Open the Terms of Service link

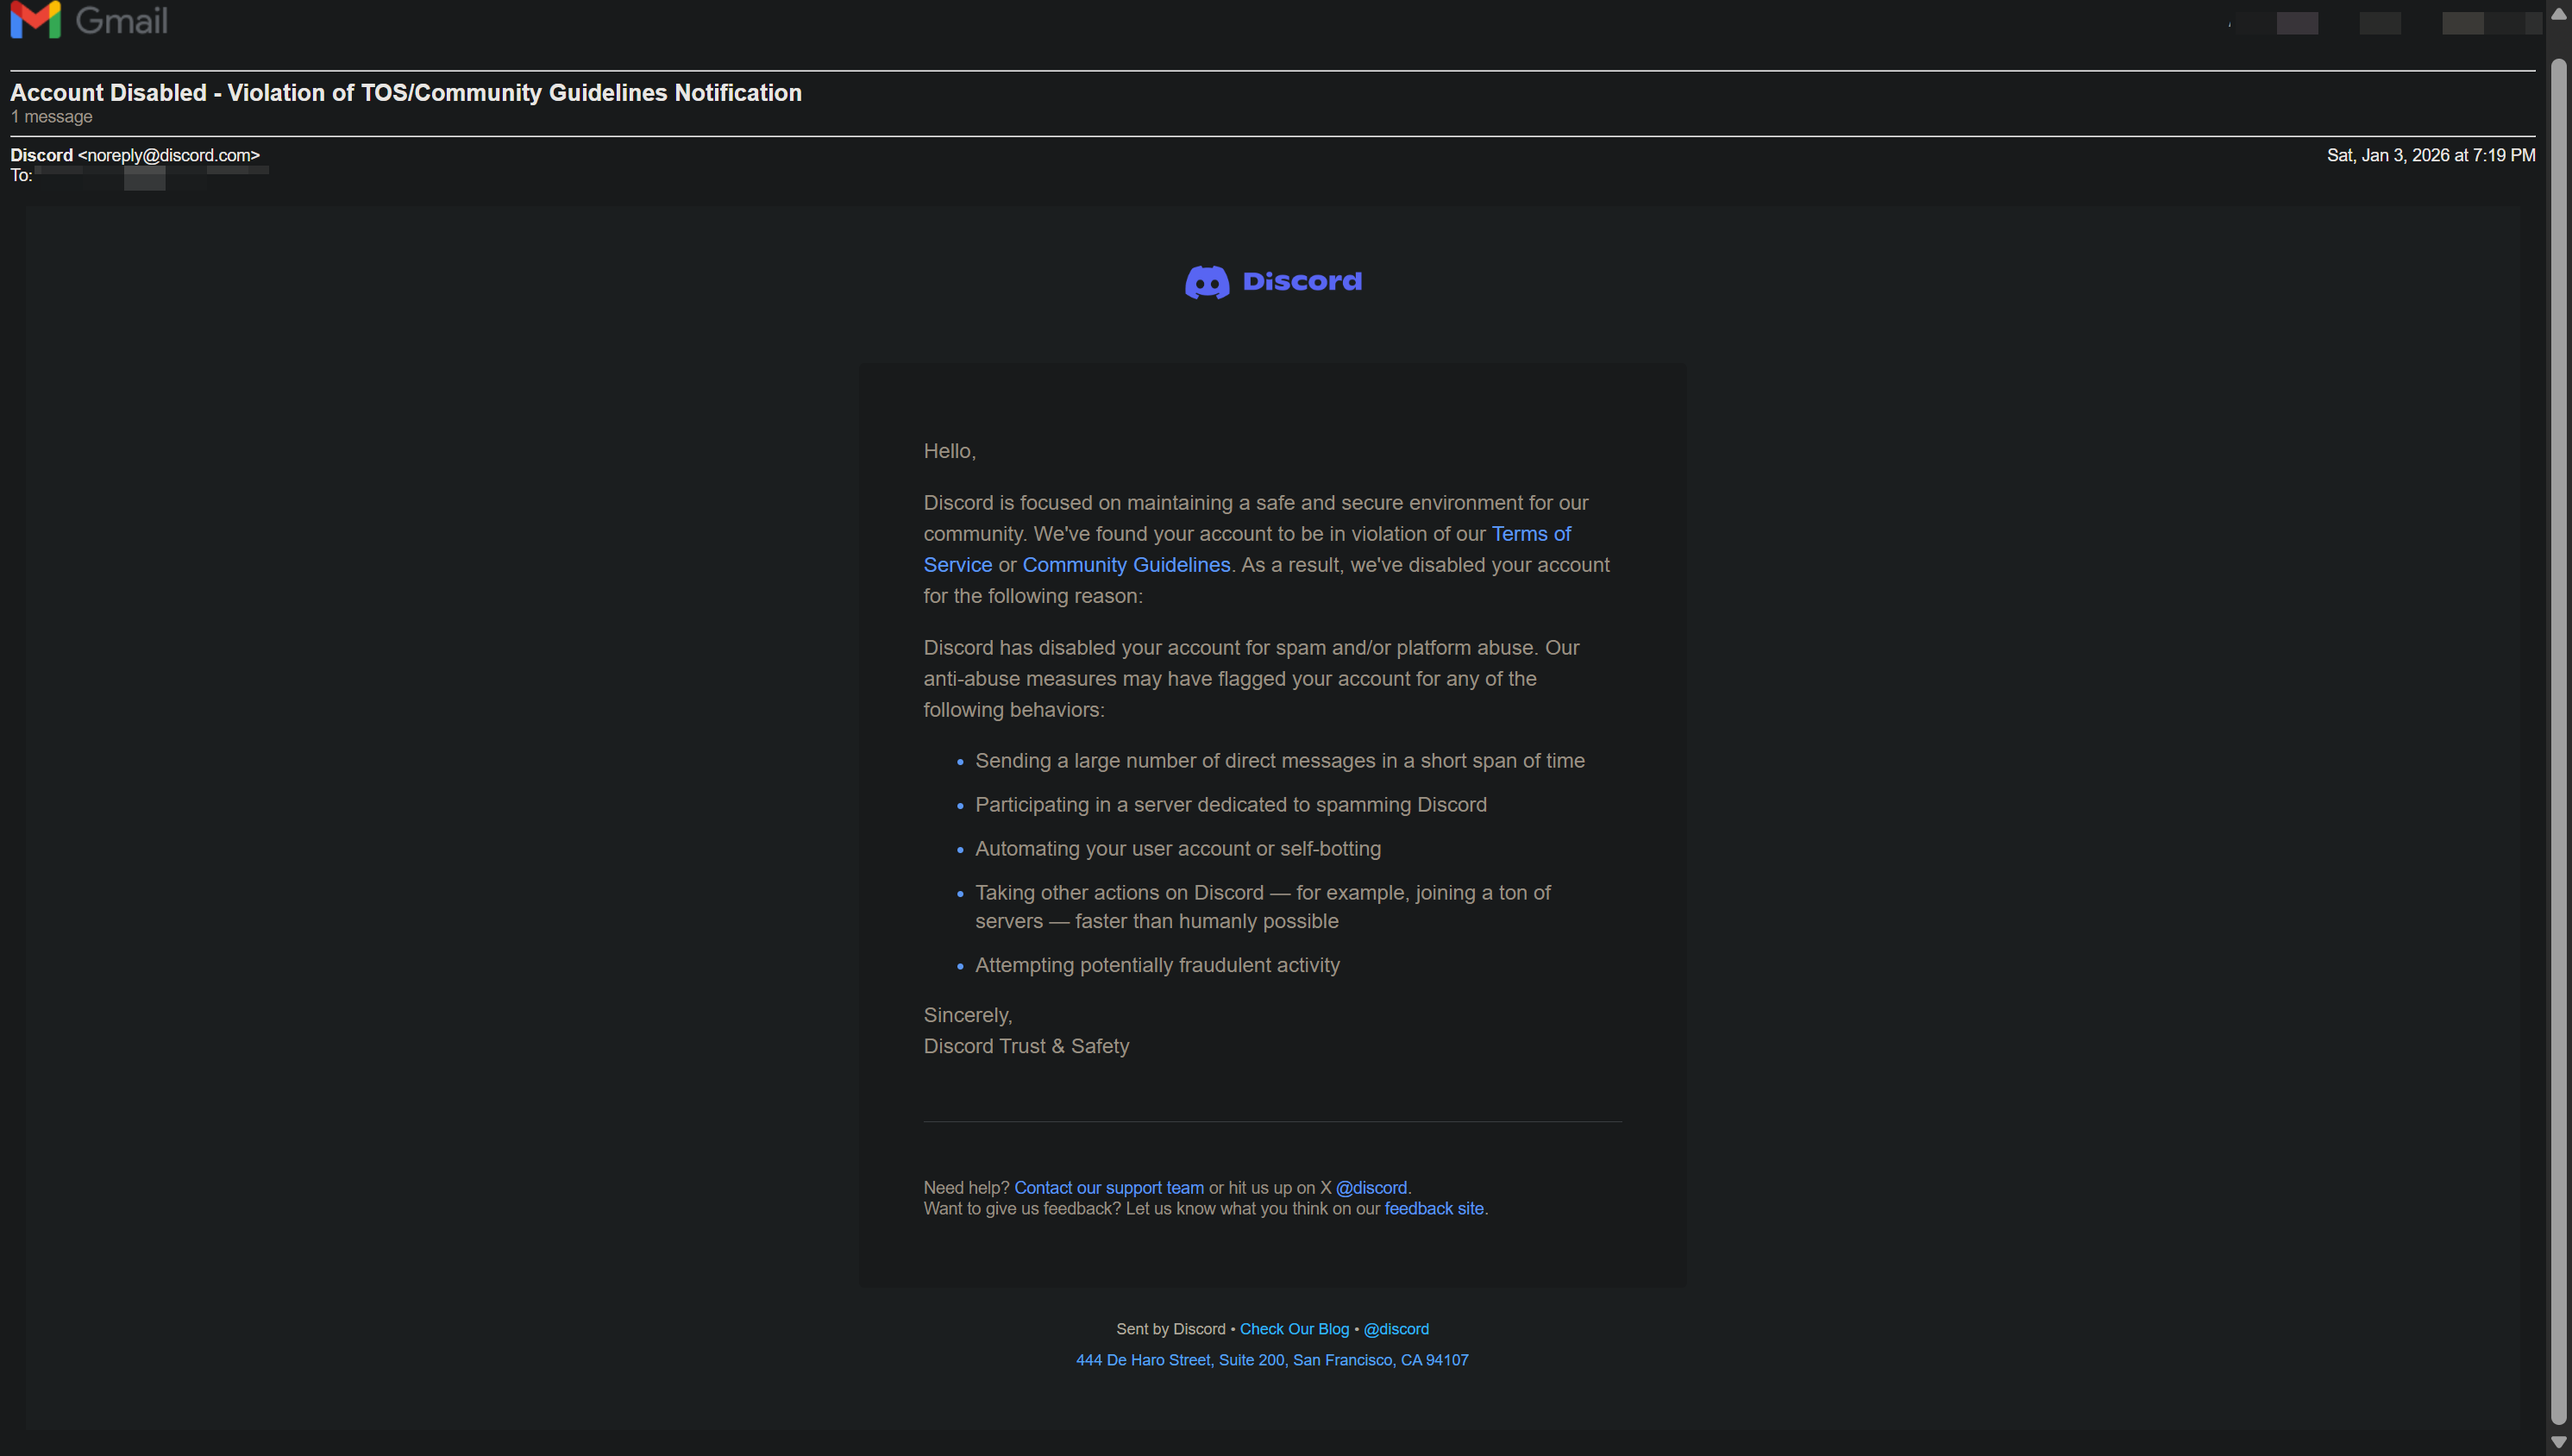point(1530,534)
